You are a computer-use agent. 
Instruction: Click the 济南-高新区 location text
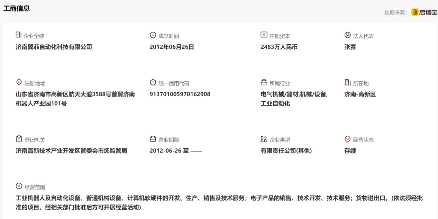[x=360, y=94]
